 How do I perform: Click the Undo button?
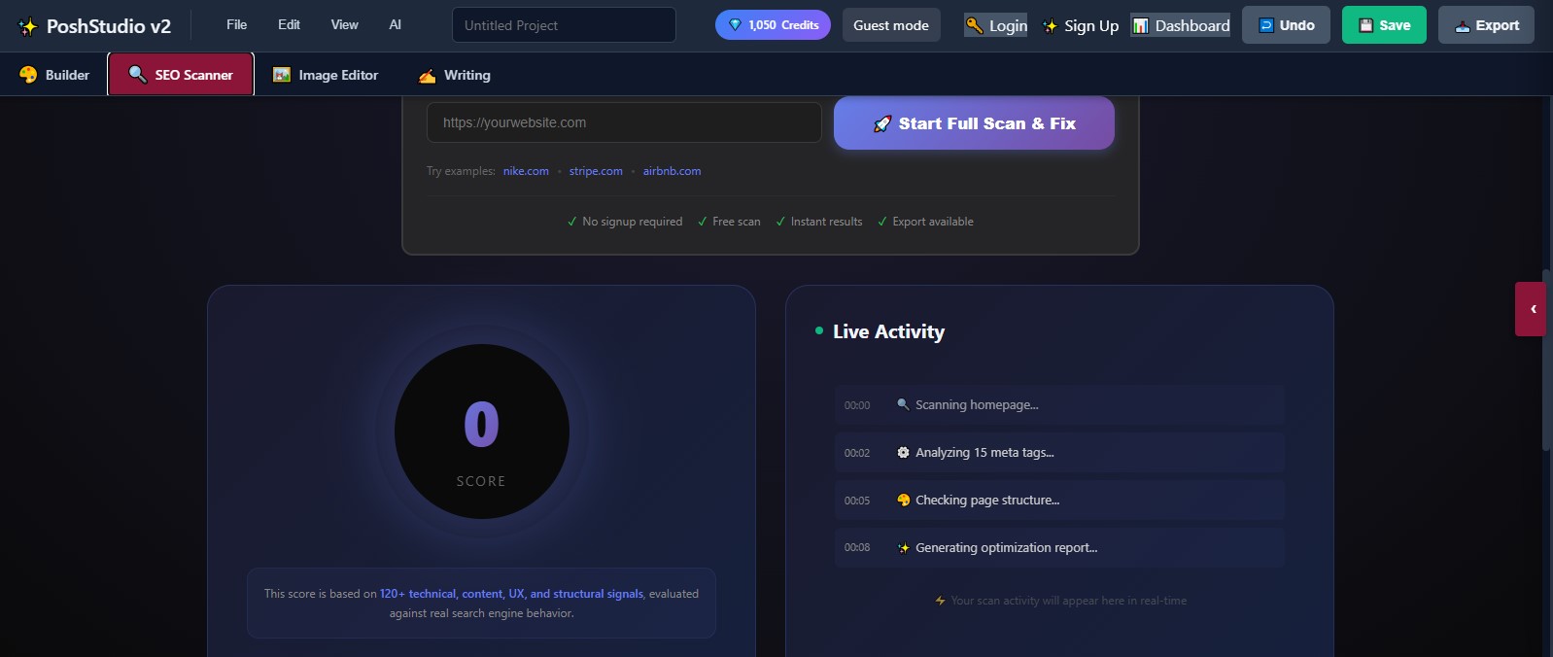pos(1286,25)
